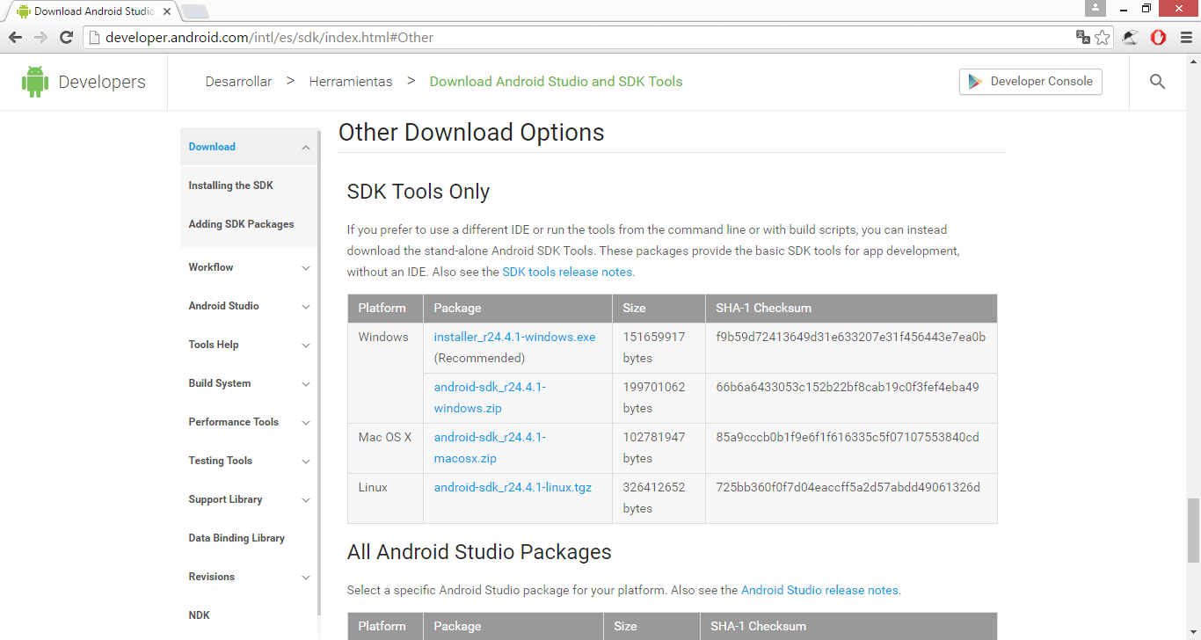Expand the Revisions section chevron
Screen dimensions: 1201x640
click(305, 578)
